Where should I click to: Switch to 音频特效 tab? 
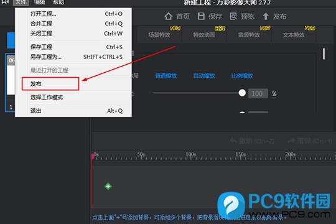click(249, 34)
